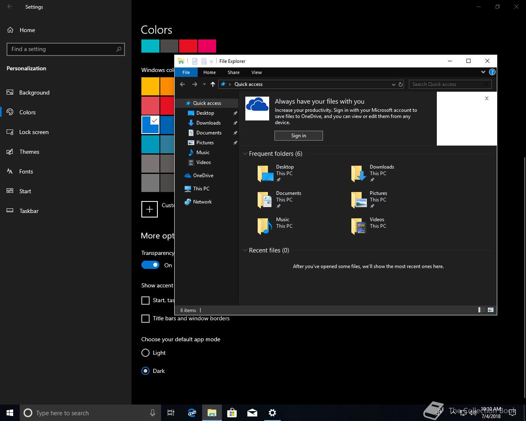Go up one folder level with the arrow

click(x=212, y=84)
